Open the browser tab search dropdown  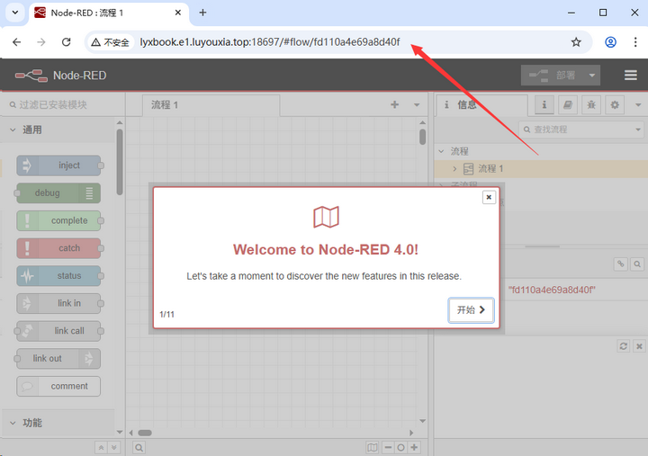coord(15,13)
